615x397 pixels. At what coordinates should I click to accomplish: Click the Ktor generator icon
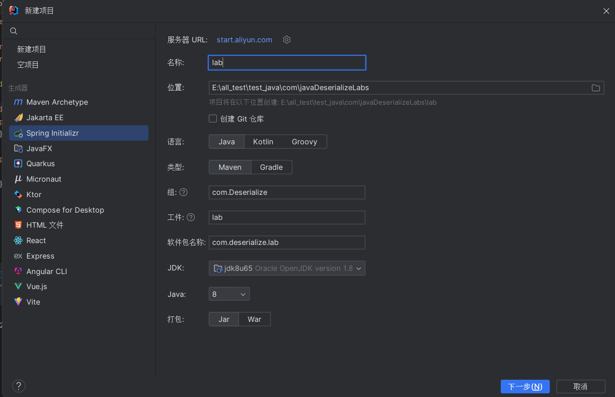click(18, 194)
